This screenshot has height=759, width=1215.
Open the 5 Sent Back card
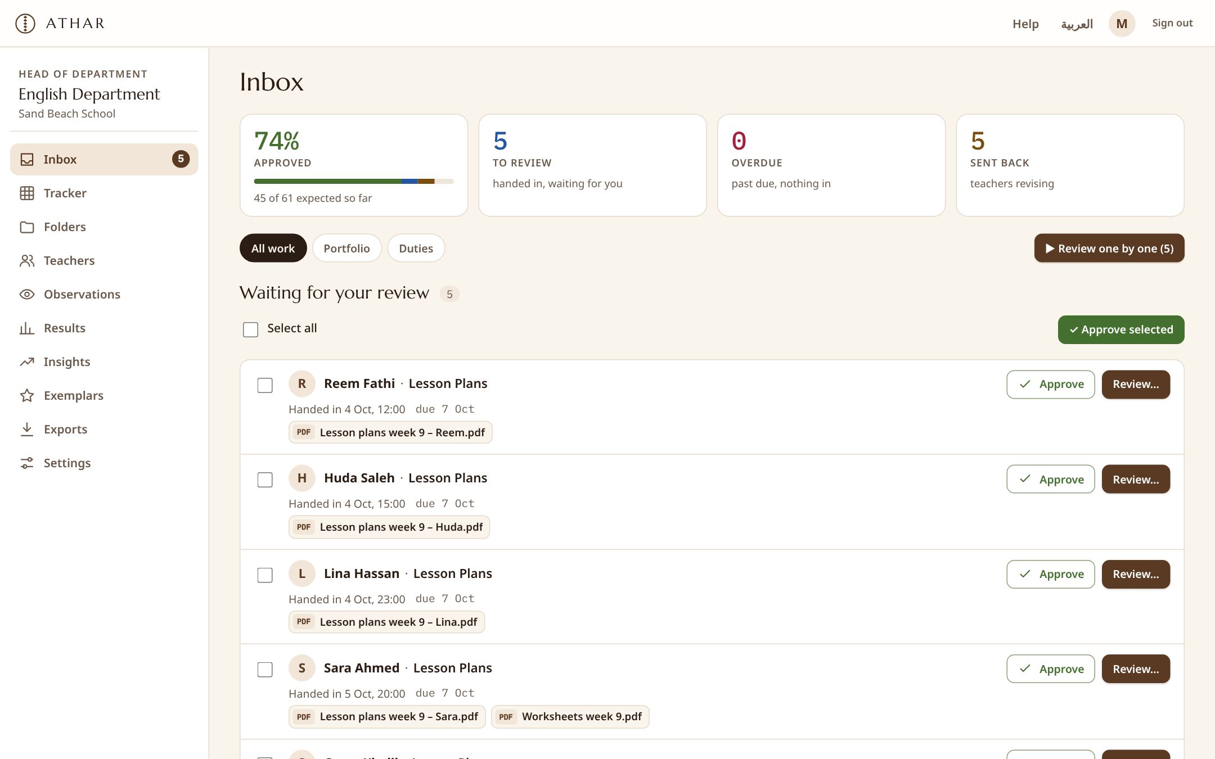[1070, 165]
